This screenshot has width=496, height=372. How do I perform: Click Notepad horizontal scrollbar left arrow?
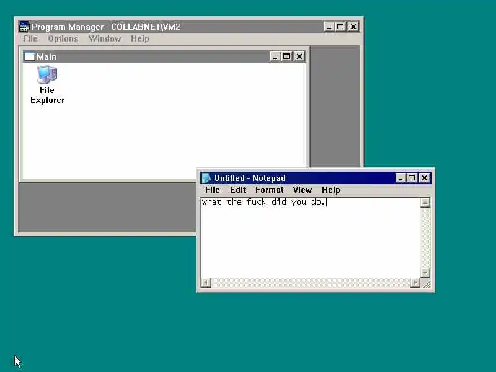(206, 283)
